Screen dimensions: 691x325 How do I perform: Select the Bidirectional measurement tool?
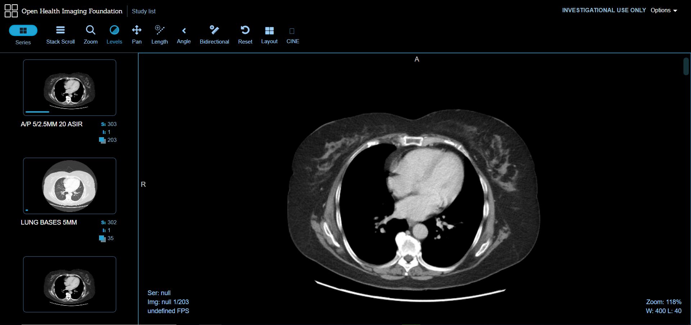[x=214, y=35]
